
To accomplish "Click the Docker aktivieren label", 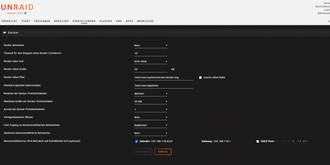I will [x=14, y=45].
